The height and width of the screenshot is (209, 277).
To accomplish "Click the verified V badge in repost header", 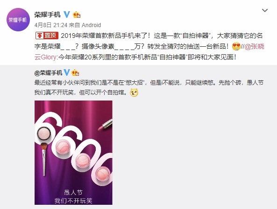I will 67,72.
